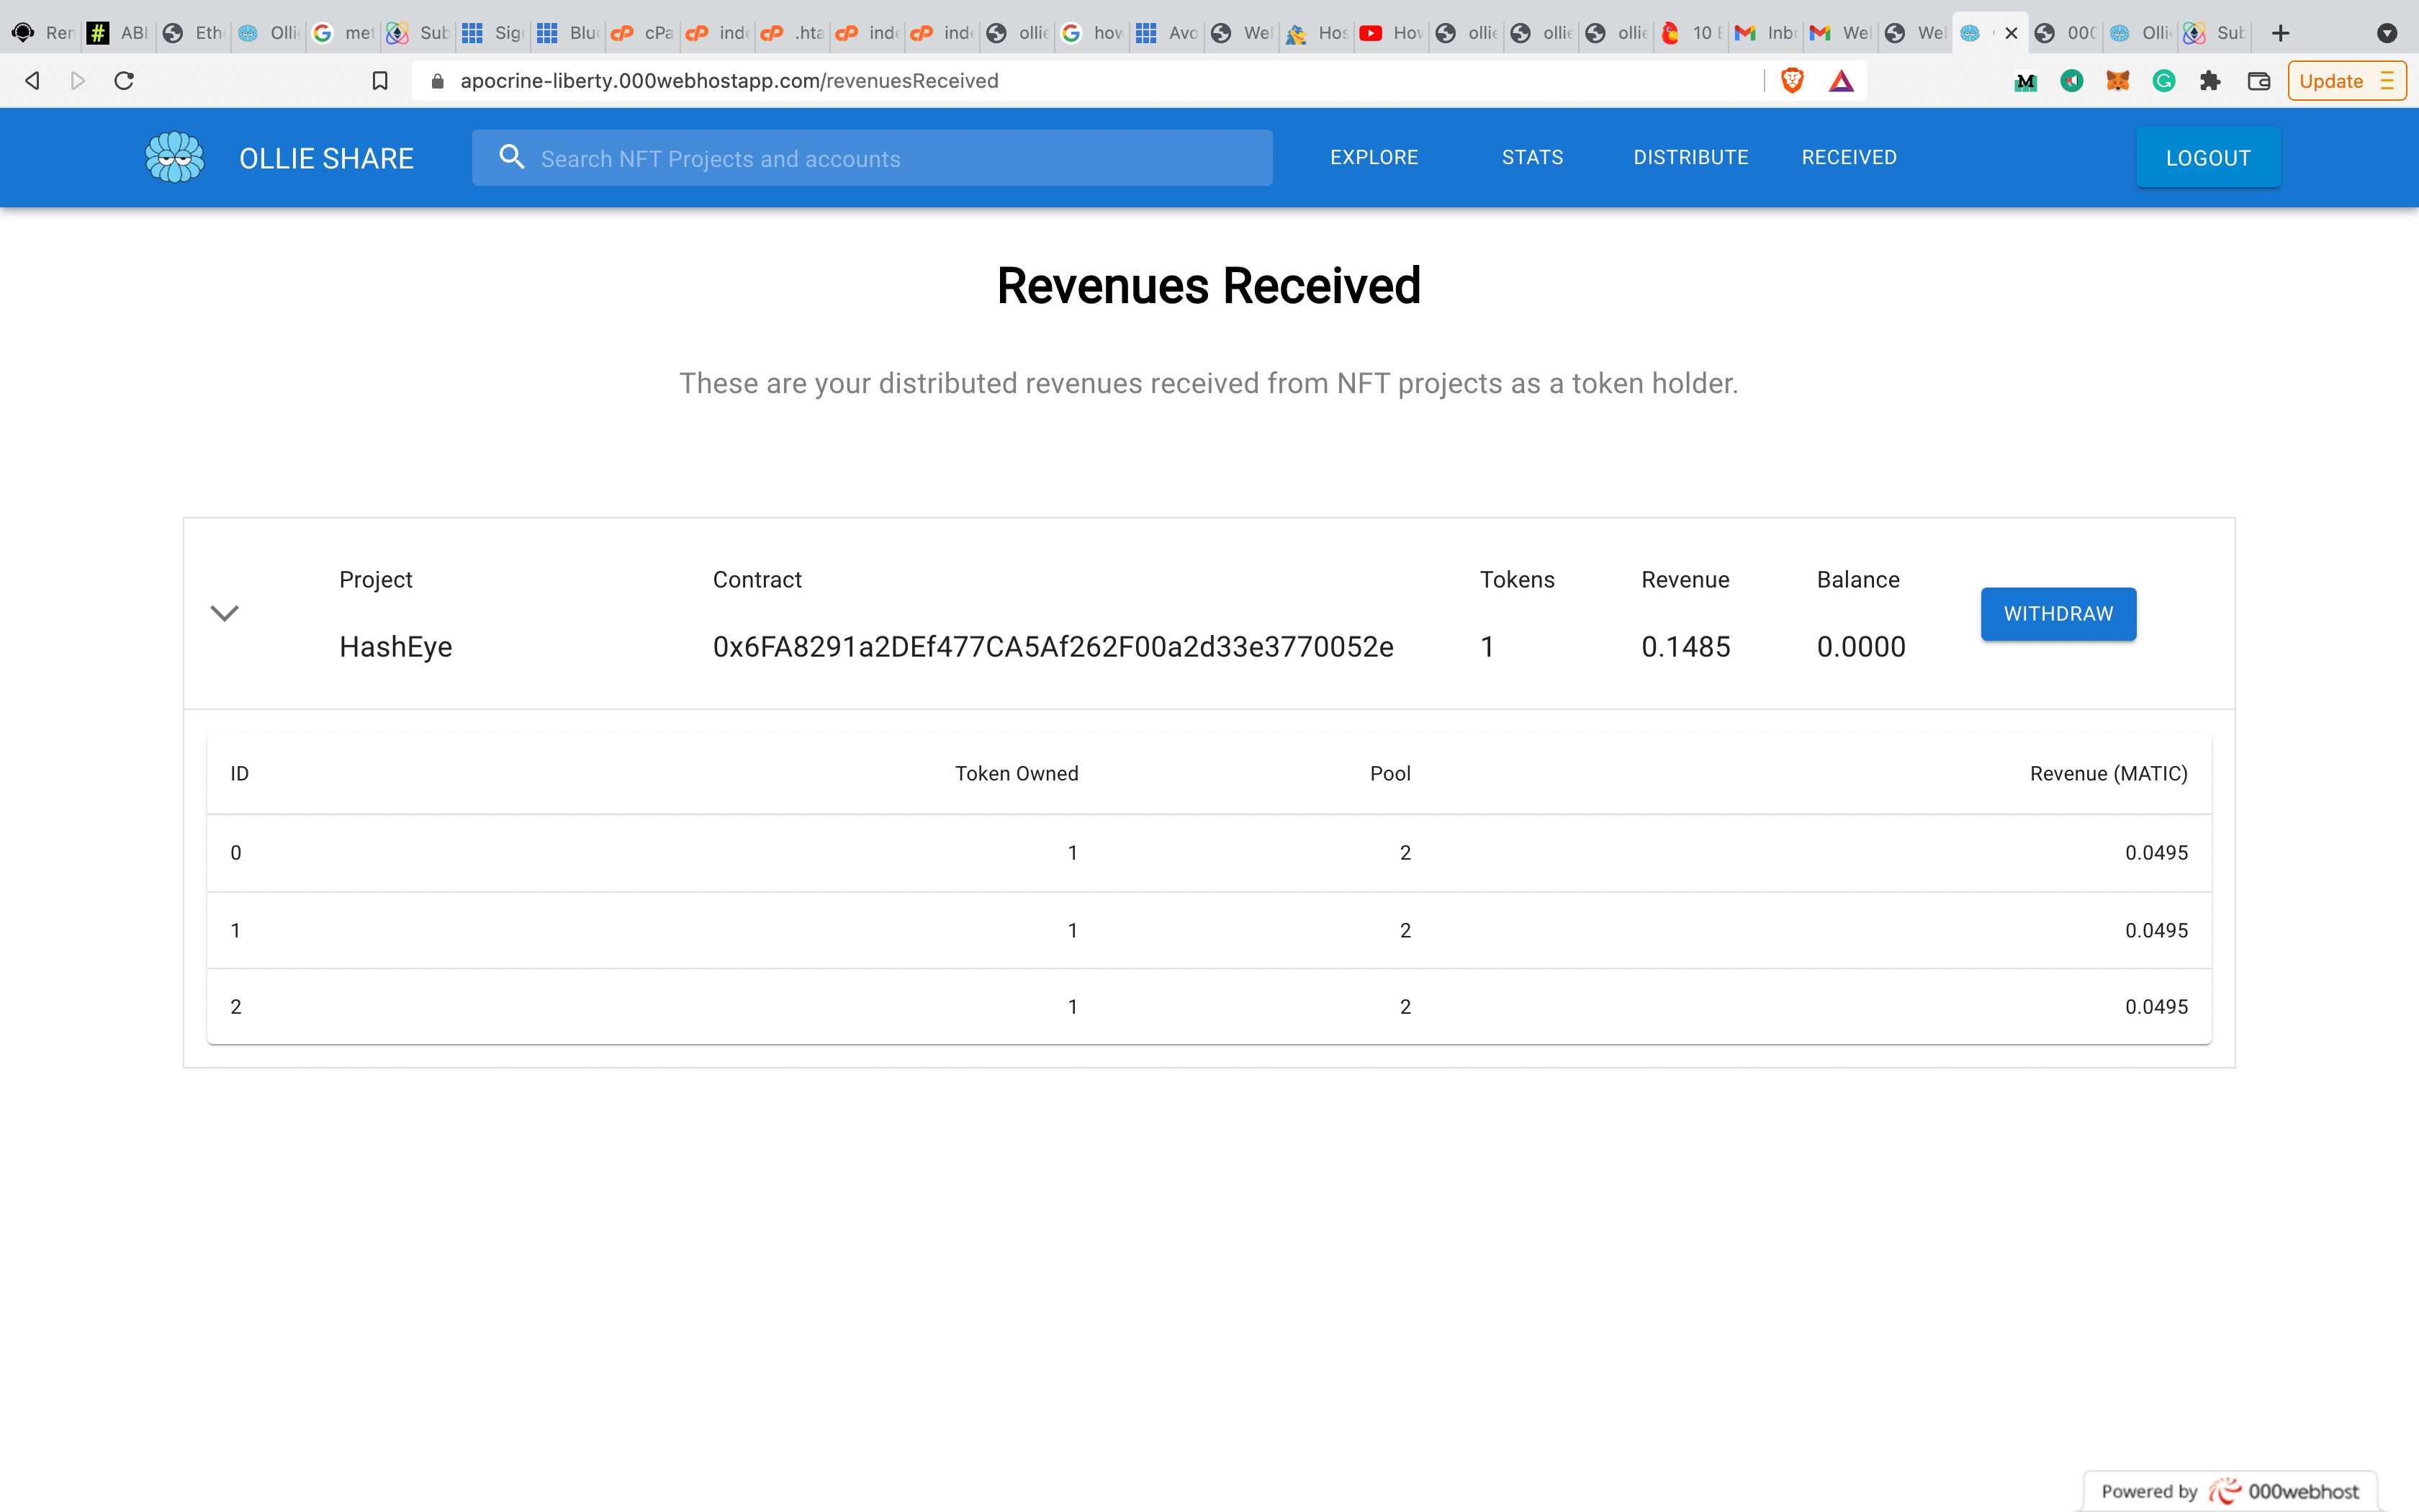
Task: Click the OLLIE SHARE title link
Action: point(326,158)
